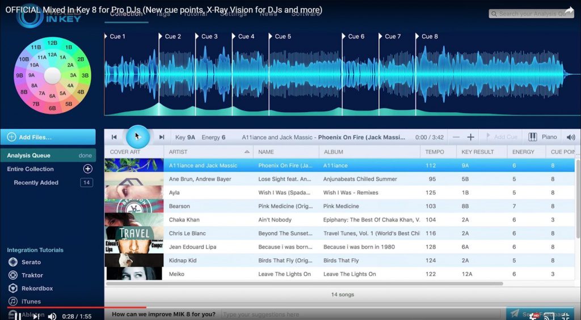Open the Serato integration tutorial
The image size is (581, 320).
31,262
